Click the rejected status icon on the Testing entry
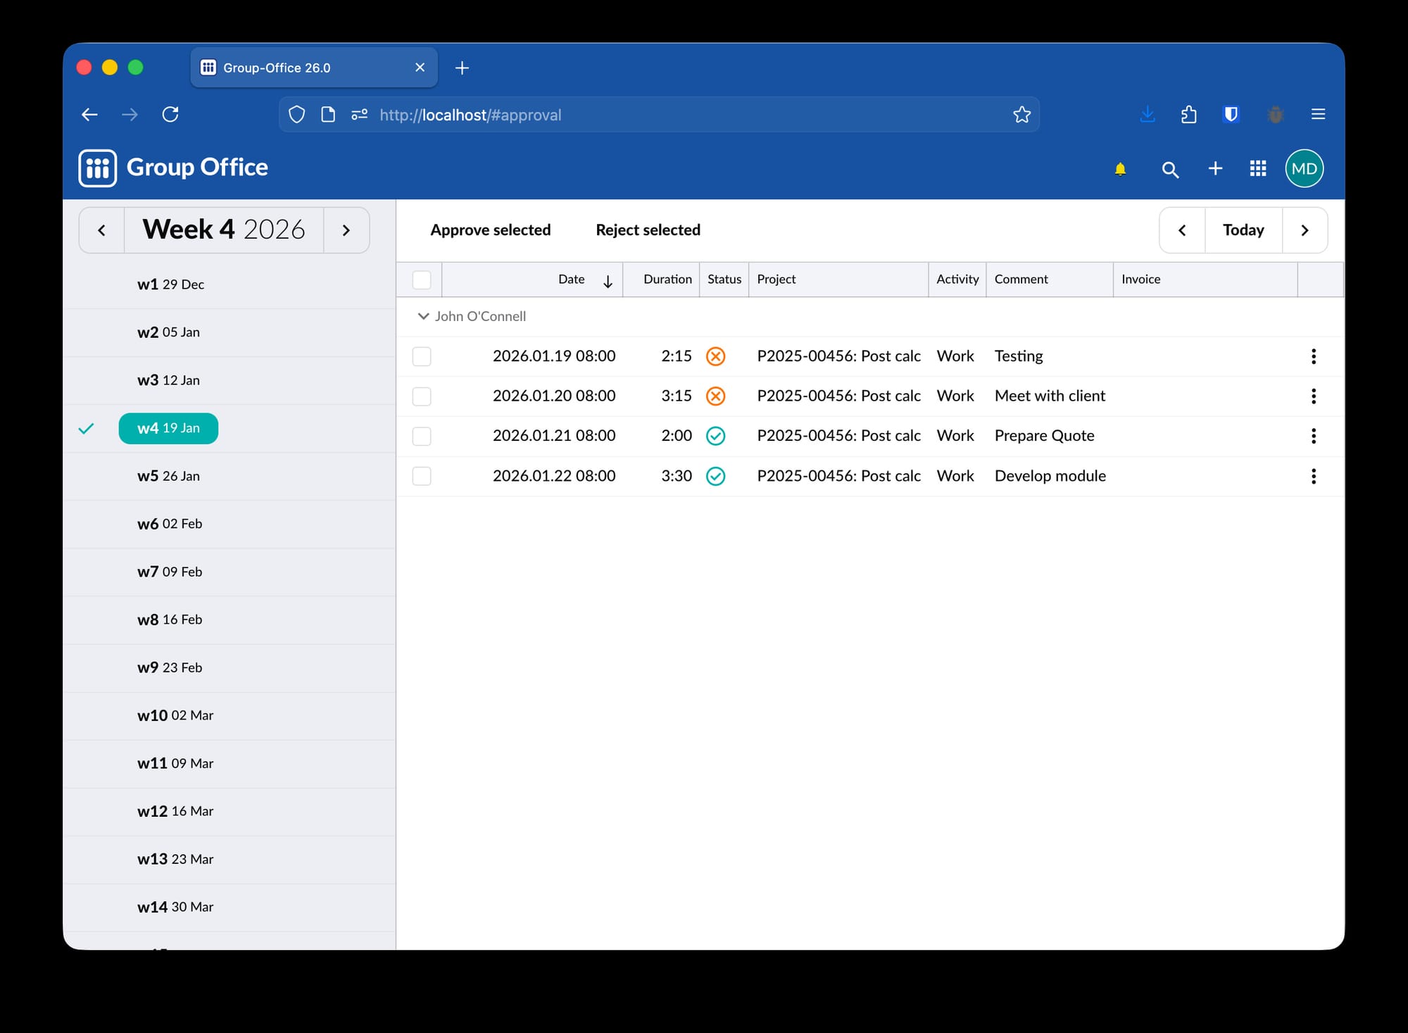This screenshot has width=1408, height=1033. coord(716,356)
